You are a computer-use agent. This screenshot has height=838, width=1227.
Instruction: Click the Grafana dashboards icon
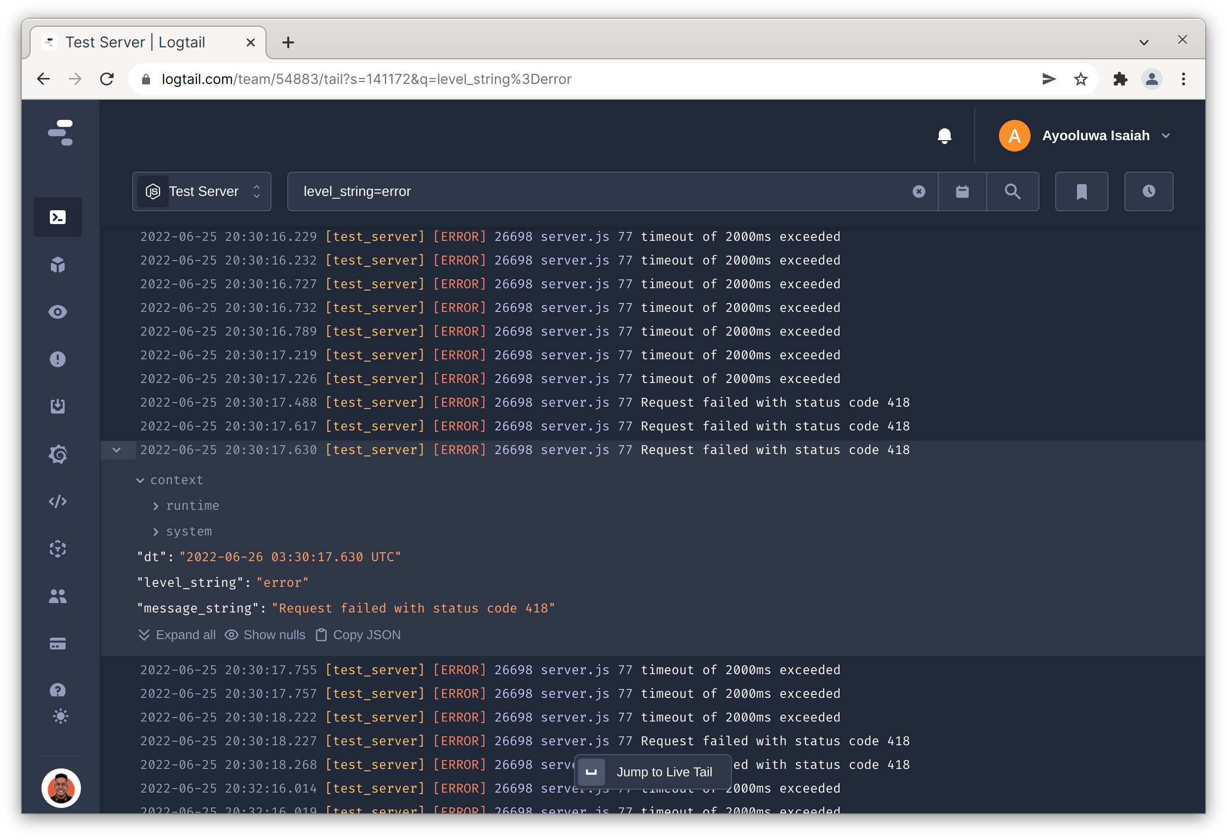[x=58, y=454]
